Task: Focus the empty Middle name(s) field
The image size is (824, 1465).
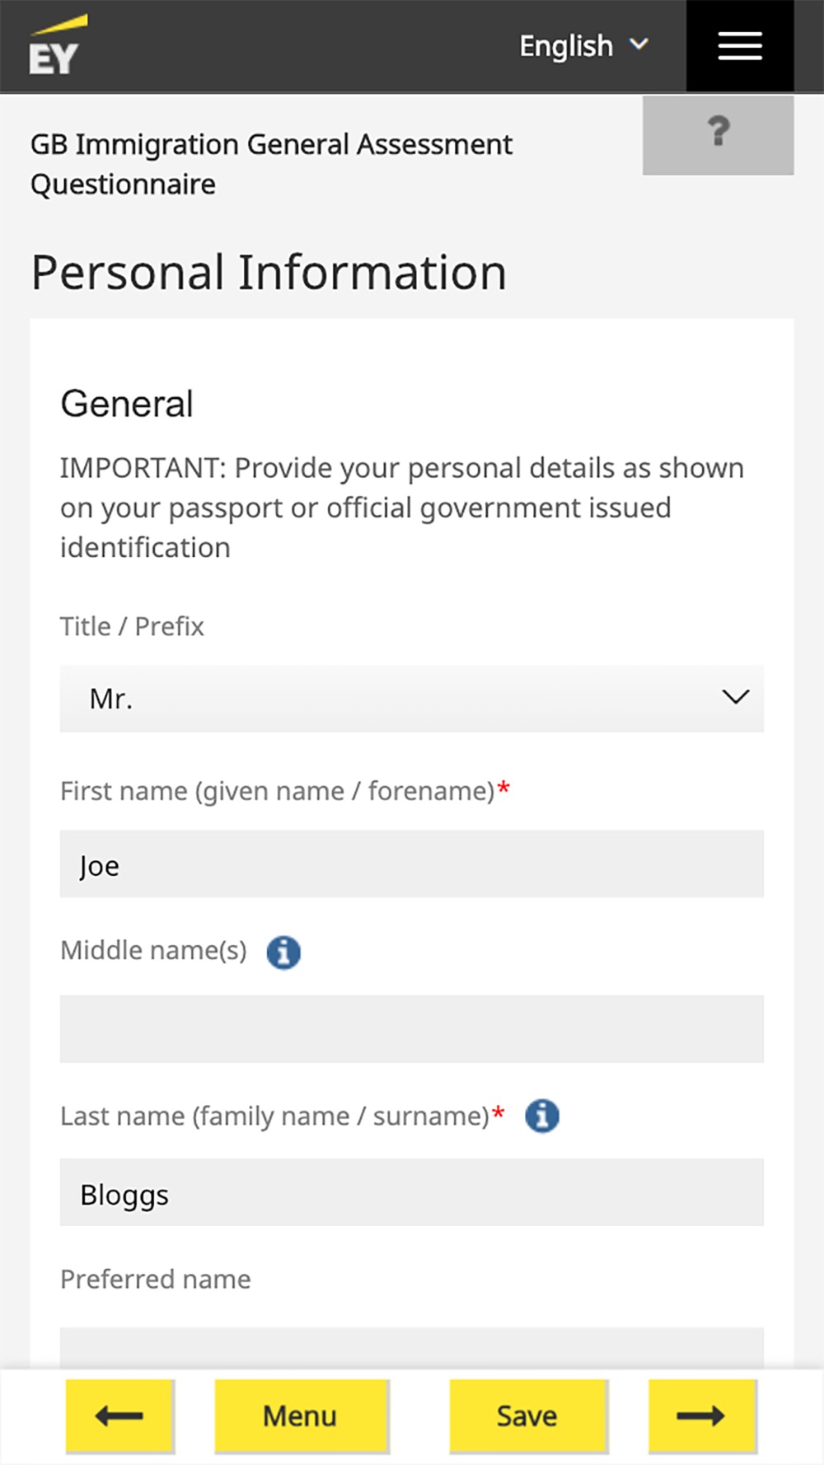Action: point(411,1029)
